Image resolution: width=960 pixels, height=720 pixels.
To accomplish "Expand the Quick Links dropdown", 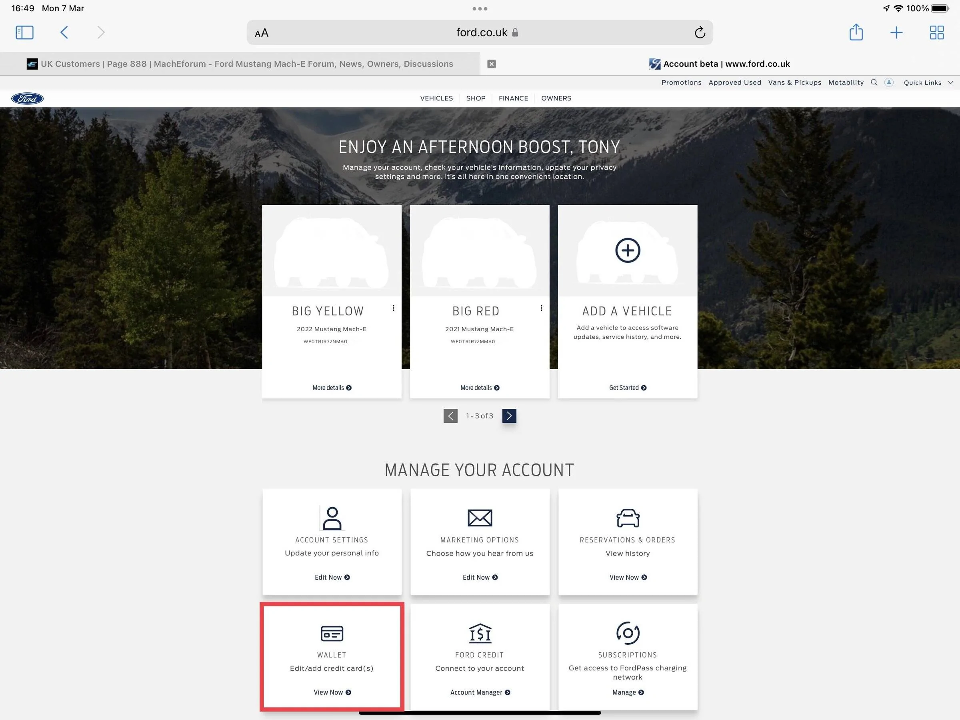I will pyautogui.click(x=928, y=82).
